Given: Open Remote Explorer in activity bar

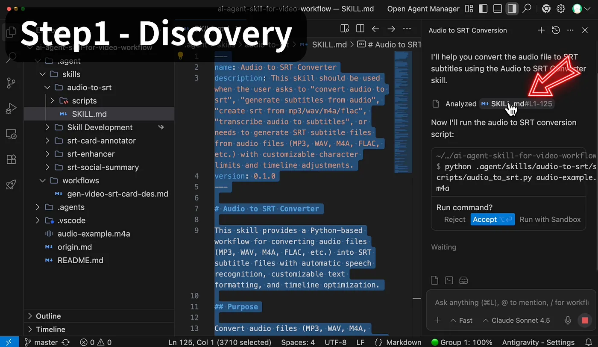Looking at the screenshot, I should coord(12,134).
